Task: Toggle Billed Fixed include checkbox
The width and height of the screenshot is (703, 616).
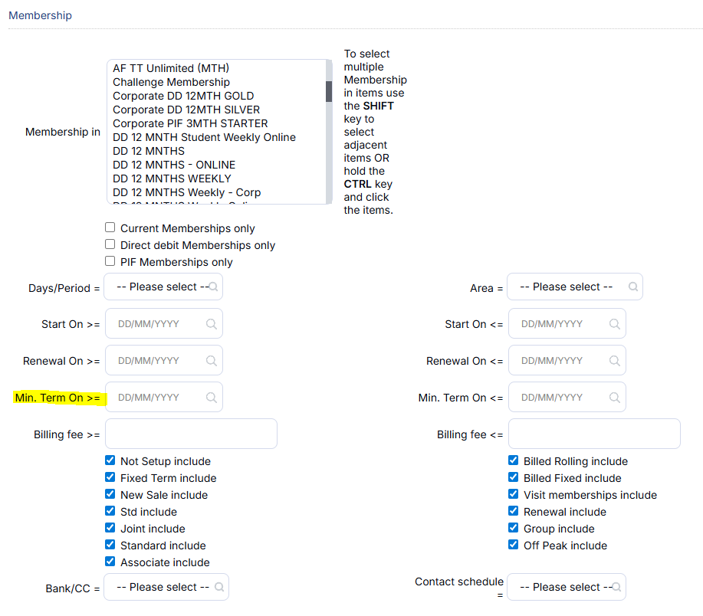Action: tap(514, 477)
